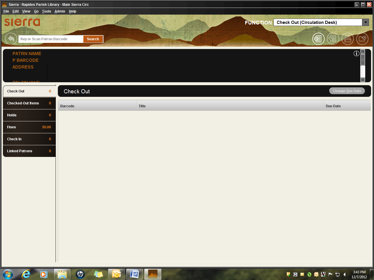Viewport: 374px width, 280px height.
Task: Click the Change Due Date button
Action: (x=347, y=91)
